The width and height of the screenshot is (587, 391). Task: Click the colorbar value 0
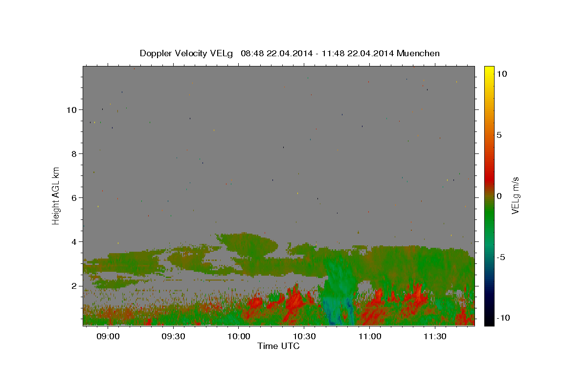click(499, 196)
